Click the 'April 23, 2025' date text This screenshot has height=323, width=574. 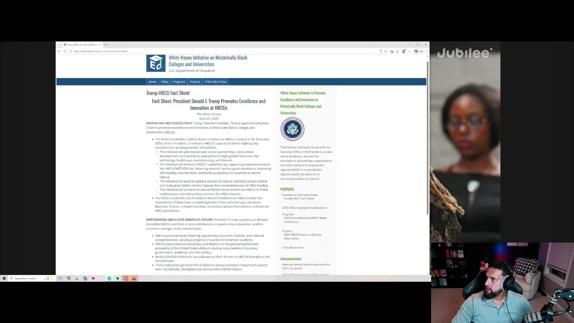click(x=209, y=118)
